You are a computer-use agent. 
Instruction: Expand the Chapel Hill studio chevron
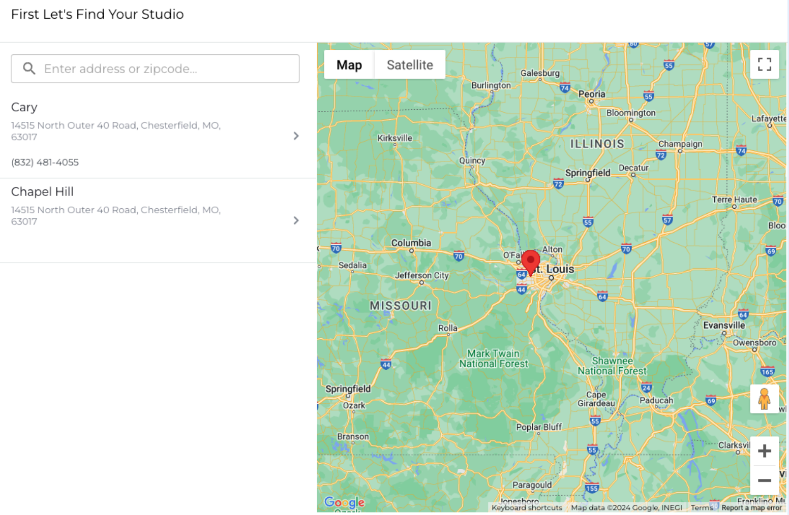coord(296,220)
